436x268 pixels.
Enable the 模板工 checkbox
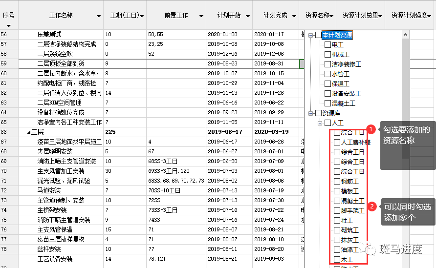(x=337, y=191)
